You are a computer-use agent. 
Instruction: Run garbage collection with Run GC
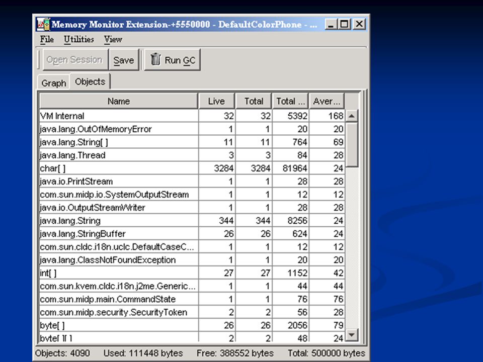(173, 60)
